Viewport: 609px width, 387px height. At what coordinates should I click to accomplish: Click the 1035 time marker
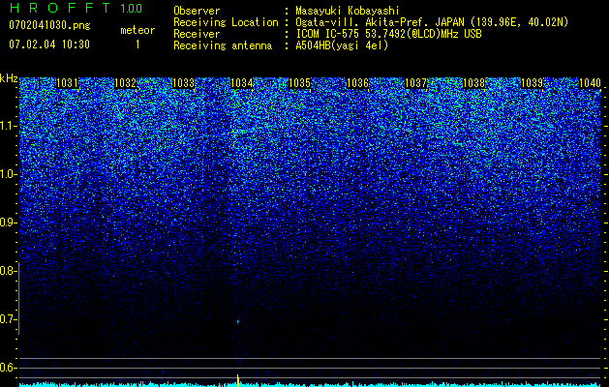click(x=300, y=83)
